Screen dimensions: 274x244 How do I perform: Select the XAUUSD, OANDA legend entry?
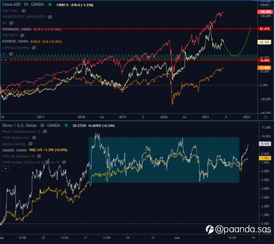(14, 150)
